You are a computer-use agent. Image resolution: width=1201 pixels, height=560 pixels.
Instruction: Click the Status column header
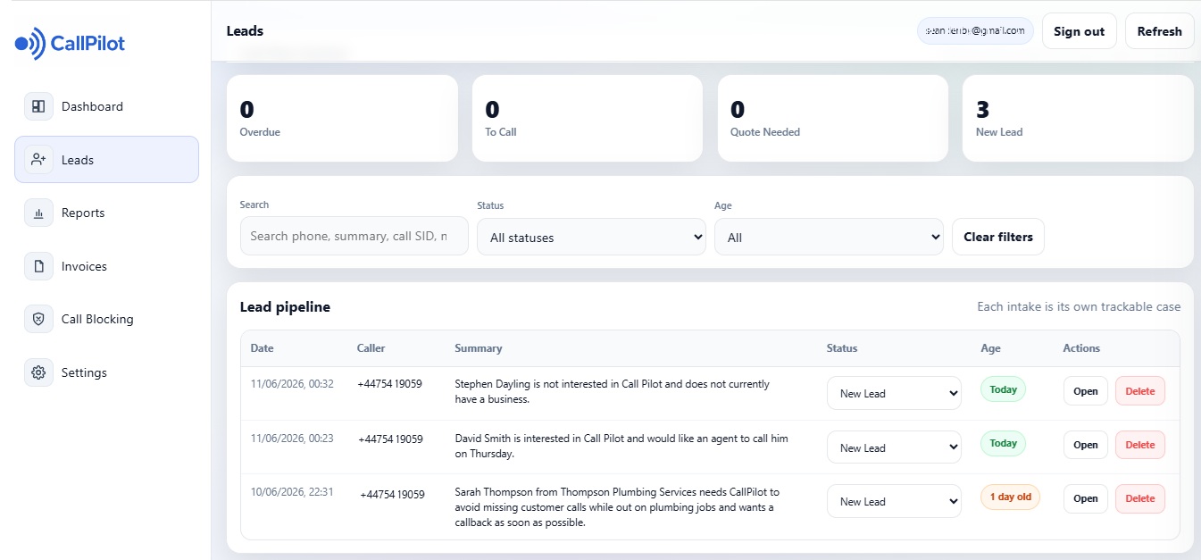click(842, 348)
